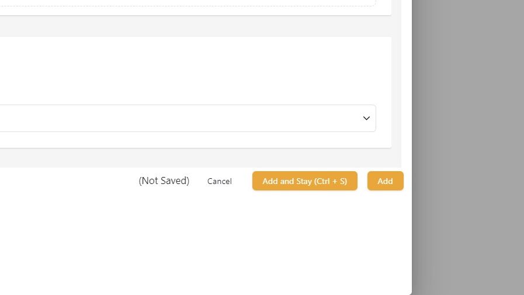The image size is (524, 295).
Task: Focus the wide select input field
Action: (x=188, y=118)
